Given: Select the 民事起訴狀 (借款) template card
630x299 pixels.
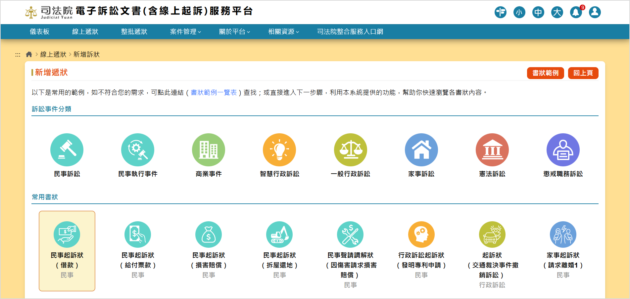Looking at the screenshot, I should pos(67,251).
